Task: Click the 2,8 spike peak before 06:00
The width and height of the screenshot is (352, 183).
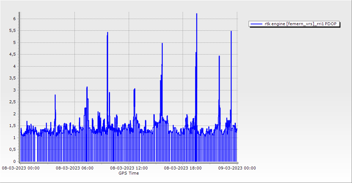Action: [55, 95]
